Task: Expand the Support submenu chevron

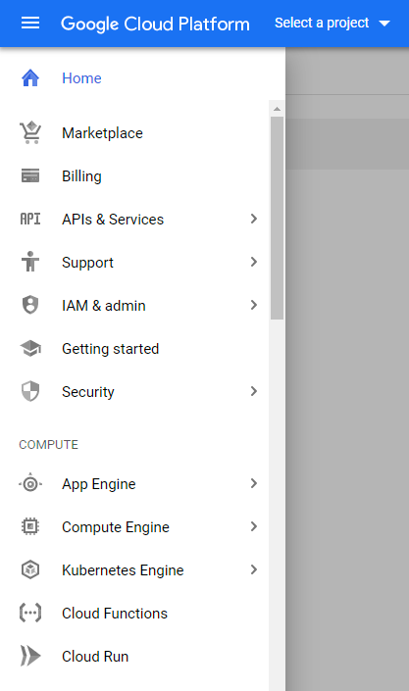Action: (x=254, y=262)
